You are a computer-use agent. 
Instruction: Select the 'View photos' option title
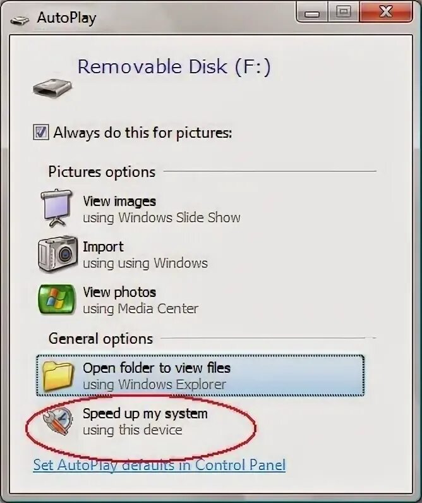(x=119, y=292)
